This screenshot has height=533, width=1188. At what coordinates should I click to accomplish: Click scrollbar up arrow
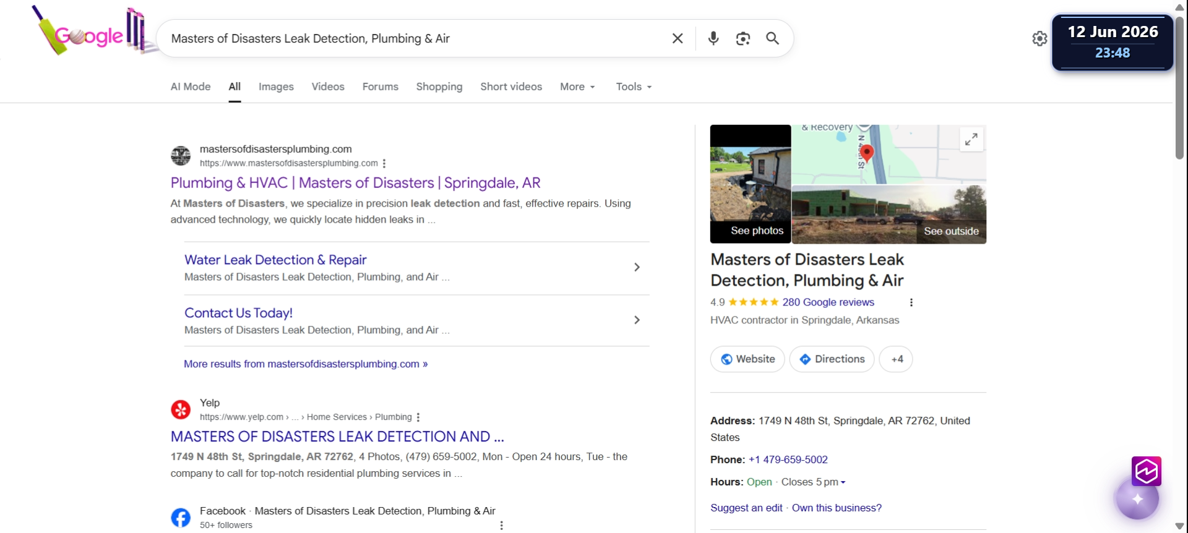click(x=1180, y=7)
